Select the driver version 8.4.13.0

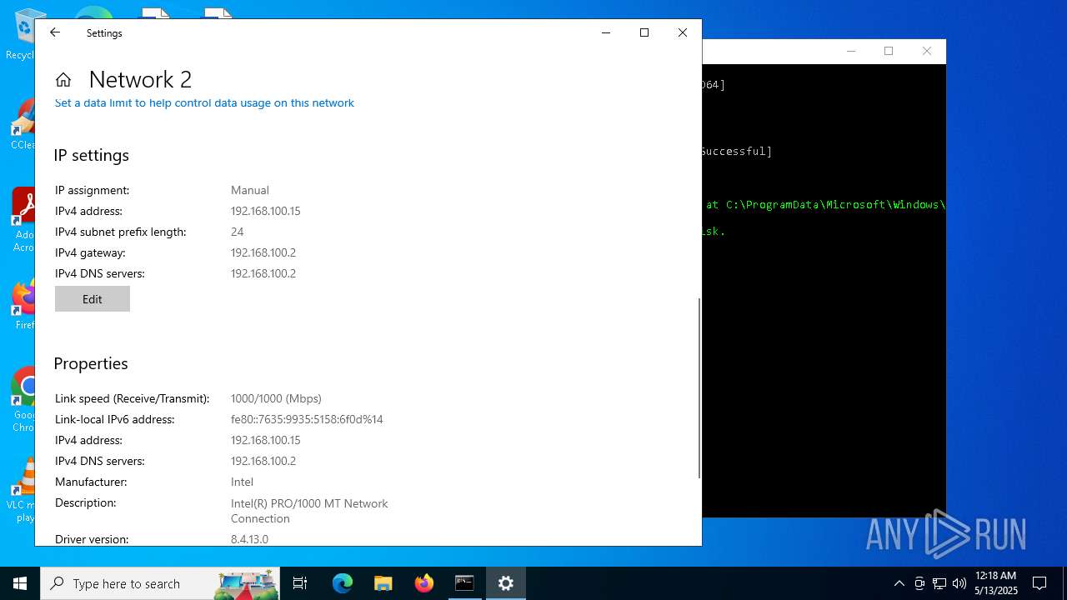pos(249,539)
